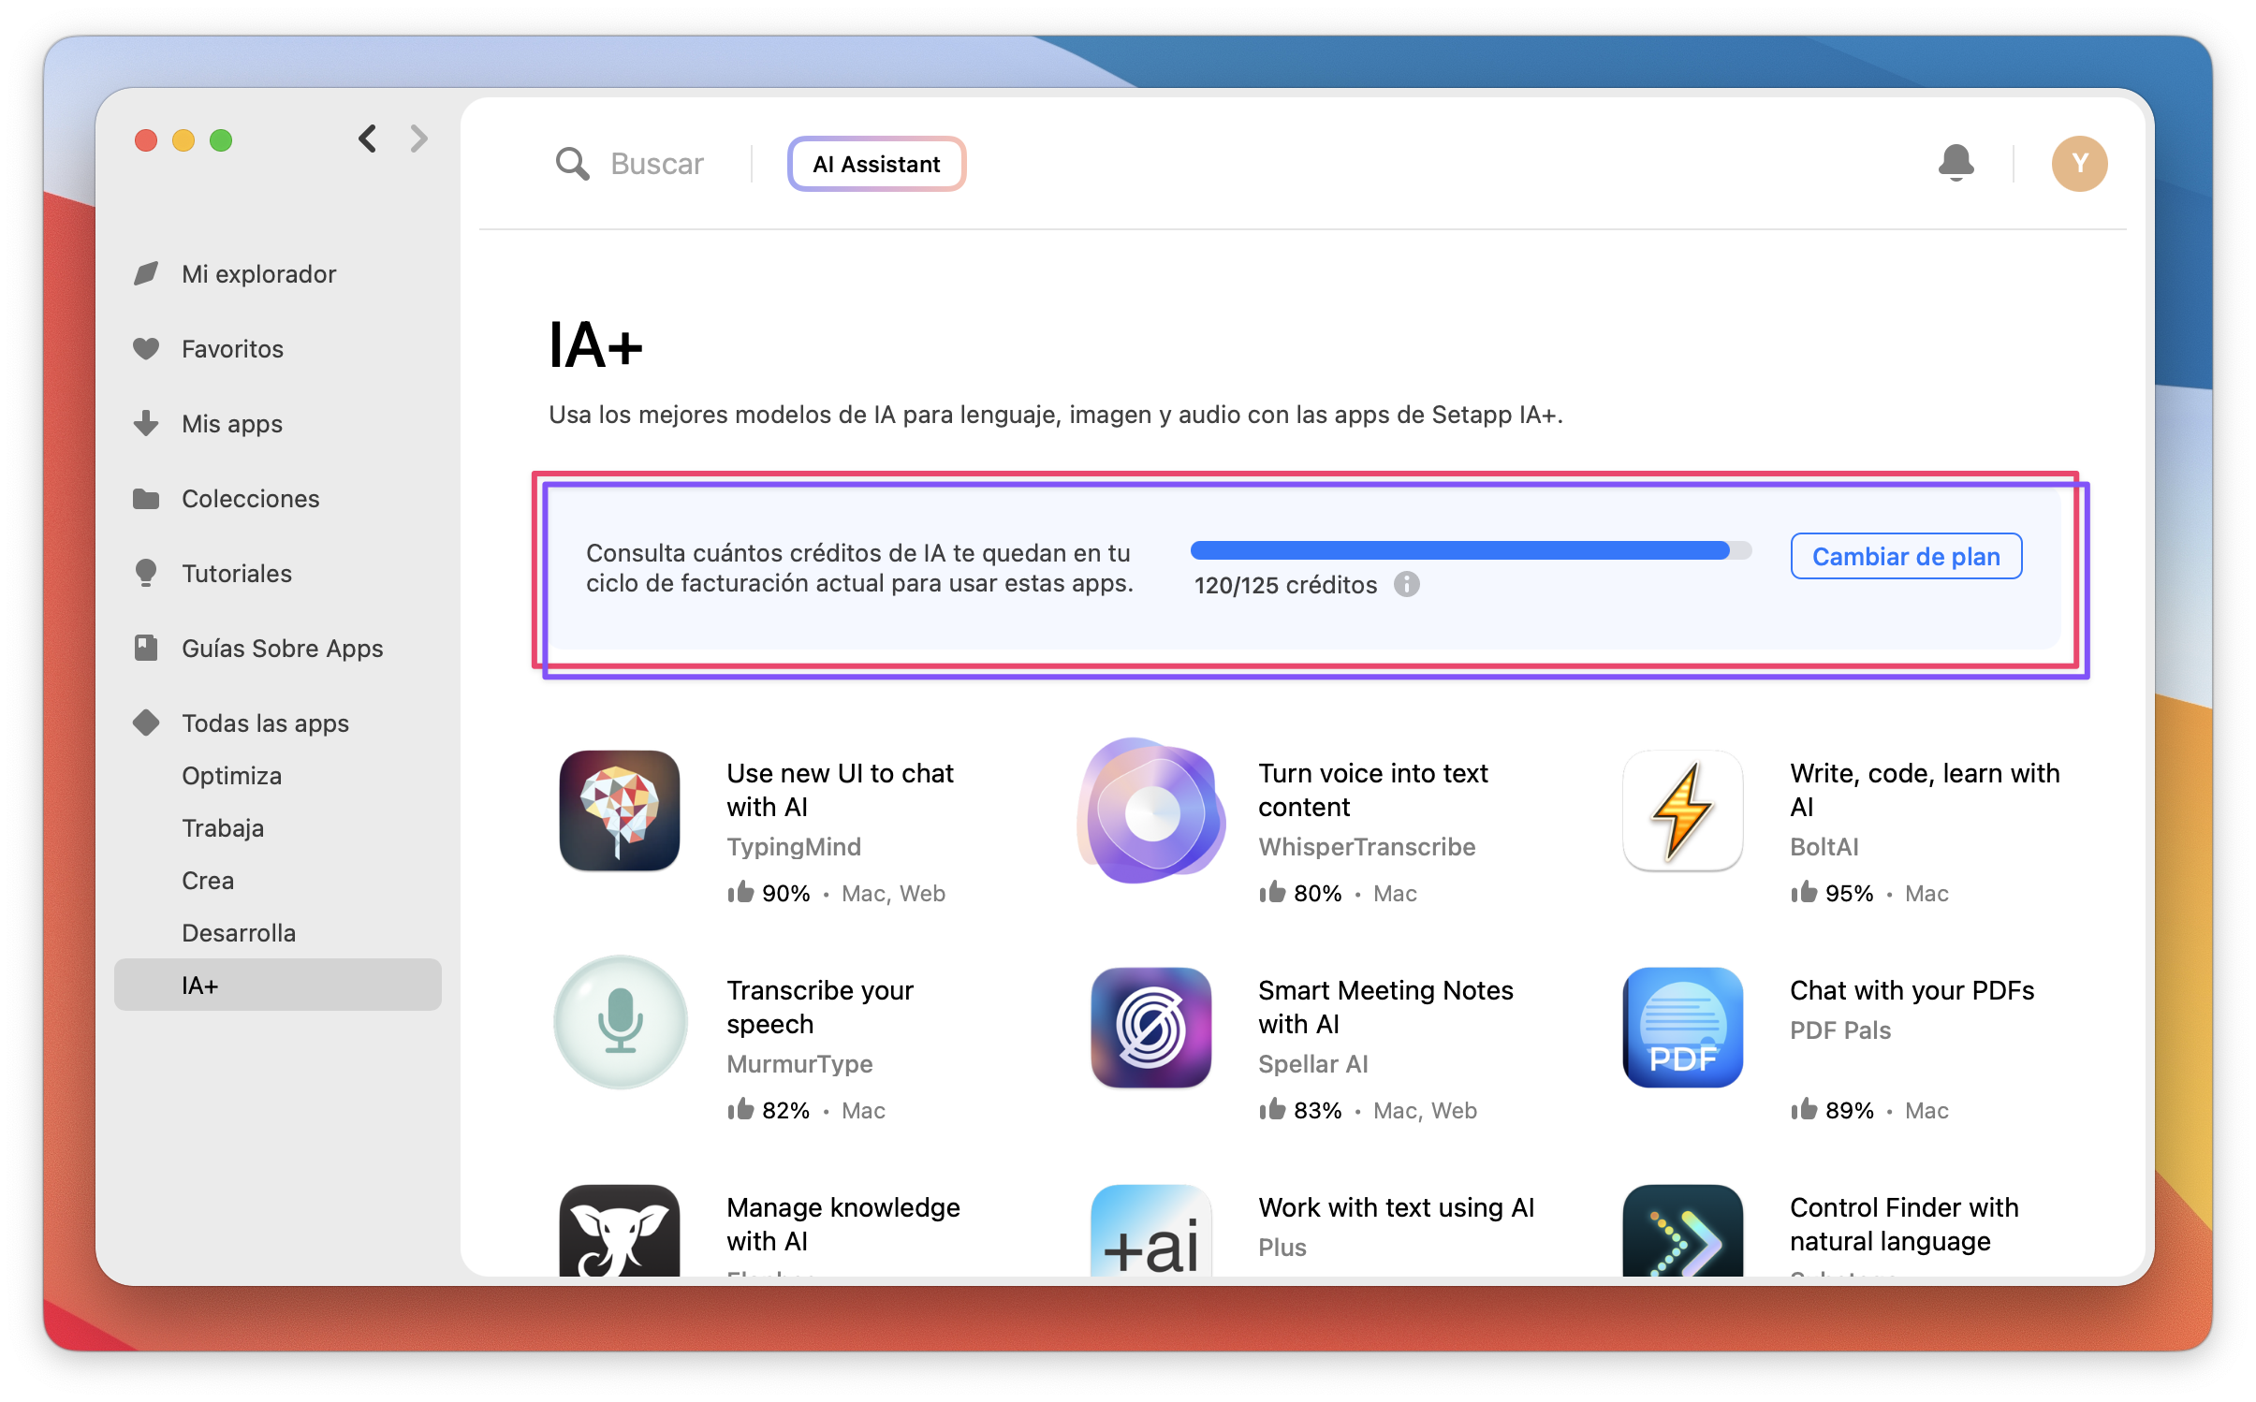Click the Favoritos heart icon
2256x1402 pixels.
(146, 348)
